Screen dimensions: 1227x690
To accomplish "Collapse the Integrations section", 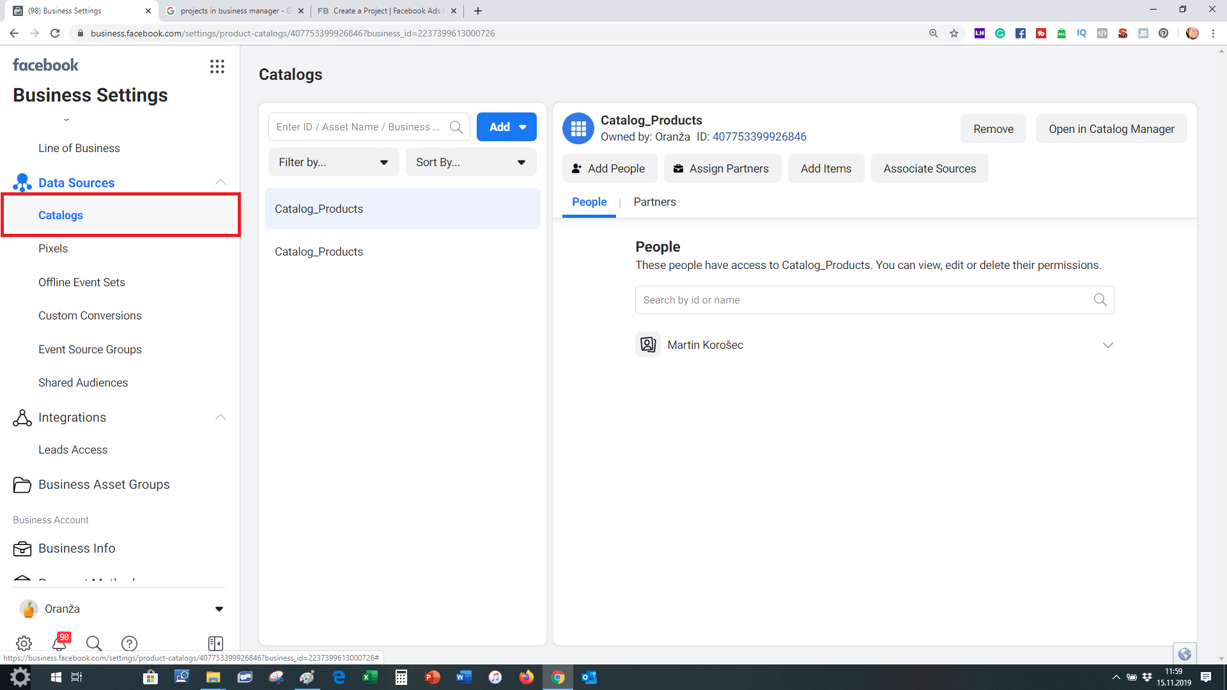I will pos(220,417).
